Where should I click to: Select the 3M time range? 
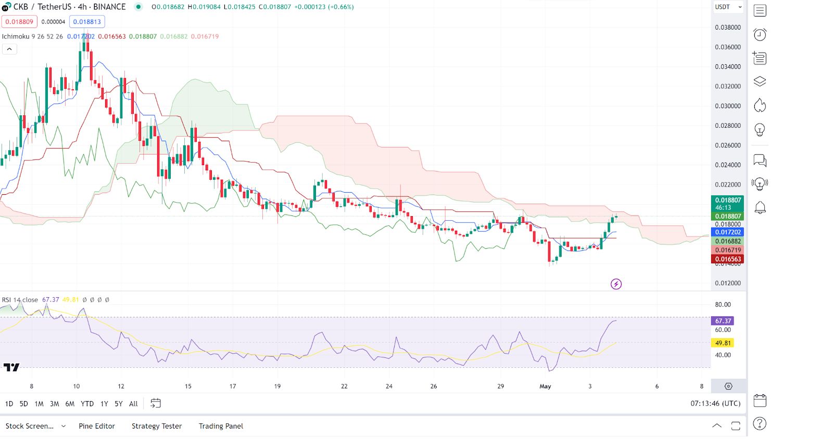(x=55, y=404)
